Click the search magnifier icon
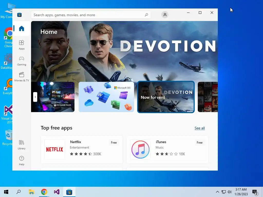263x197 pixels. (146, 15)
